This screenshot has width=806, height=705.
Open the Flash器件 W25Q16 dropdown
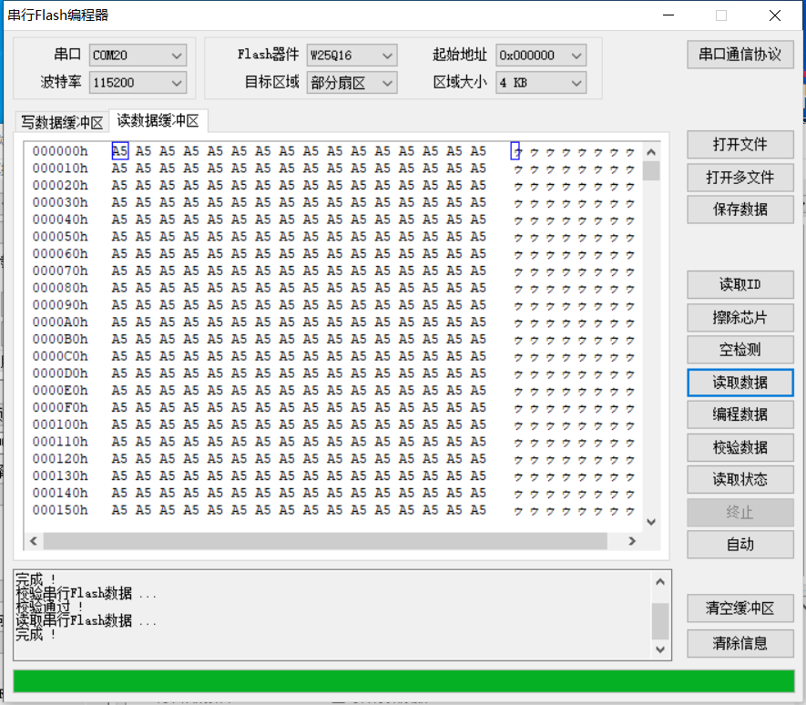pyautogui.click(x=352, y=55)
